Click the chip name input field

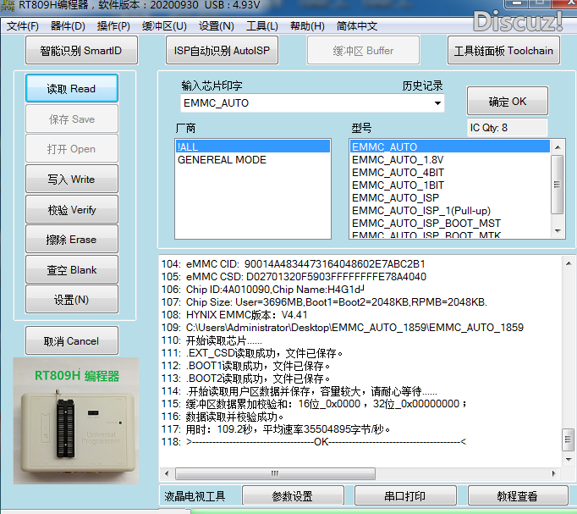[x=305, y=103]
